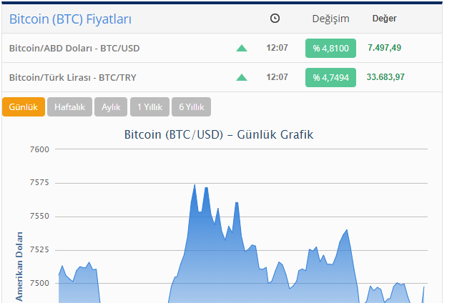Switch to the Haftalık chart tab
This screenshot has width=452, height=308.
pyautogui.click(x=69, y=107)
